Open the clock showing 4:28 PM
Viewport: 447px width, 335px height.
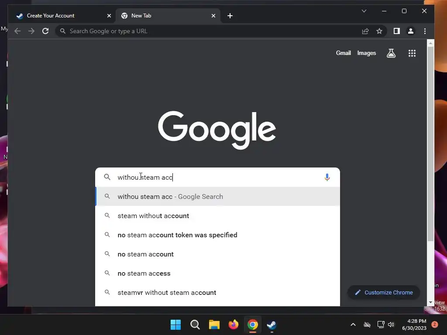pyautogui.click(x=414, y=325)
